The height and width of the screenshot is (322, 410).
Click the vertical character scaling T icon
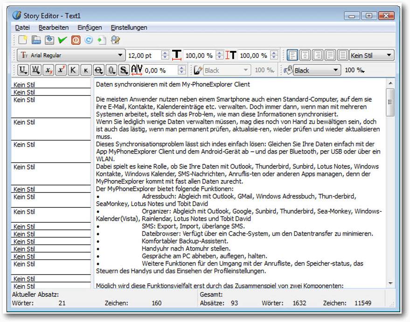click(x=231, y=55)
